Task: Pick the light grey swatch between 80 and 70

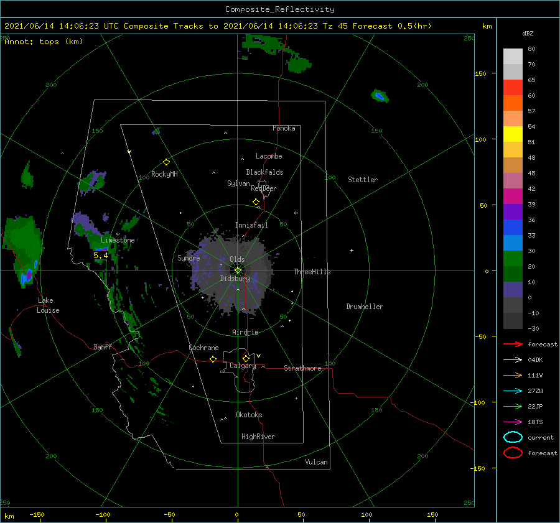Action: coord(513,56)
